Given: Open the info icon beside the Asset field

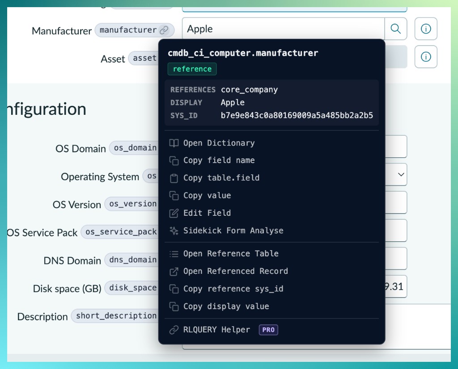Looking at the screenshot, I should click(426, 57).
